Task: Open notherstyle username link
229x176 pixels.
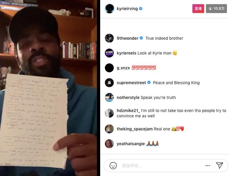Action: point(128,97)
